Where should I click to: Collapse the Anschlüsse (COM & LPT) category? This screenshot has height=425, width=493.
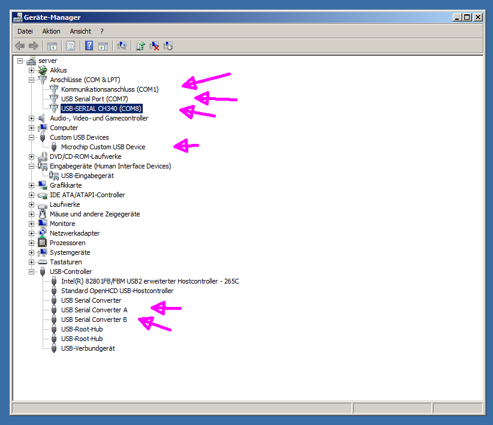click(x=31, y=80)
